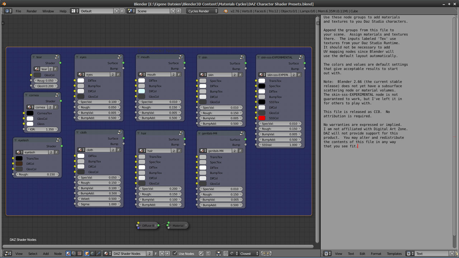Add new DAZ Shader Nodes material
Image resolution: width=459 pixels, height=258 pixels.
162,253
